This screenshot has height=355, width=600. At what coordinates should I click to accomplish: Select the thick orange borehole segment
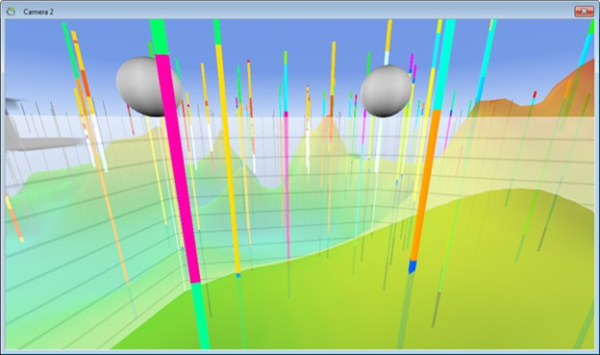pyautogui.click(x=425, y=185)
